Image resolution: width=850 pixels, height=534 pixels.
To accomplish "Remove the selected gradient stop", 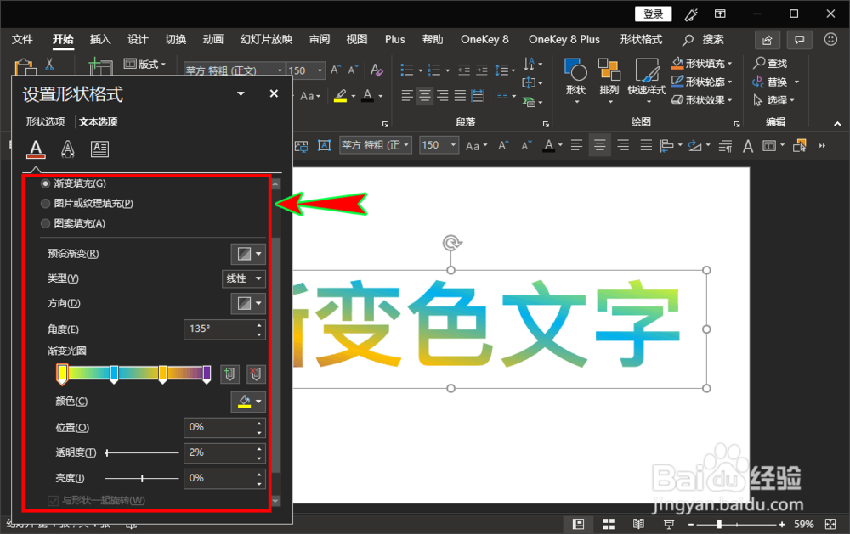I will coord(255,374).
